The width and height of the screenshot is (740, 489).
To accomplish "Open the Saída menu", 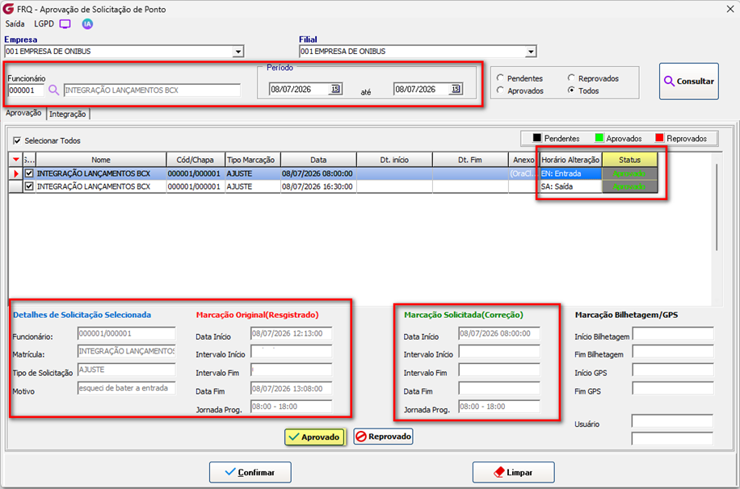I will point(15,24).
